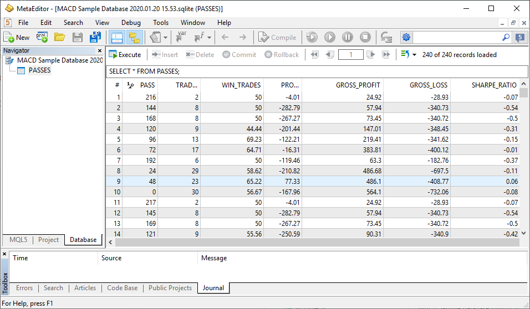Screen dimensions: 530x309
Task: Open the File menu
Action: (x=23, y=23)
